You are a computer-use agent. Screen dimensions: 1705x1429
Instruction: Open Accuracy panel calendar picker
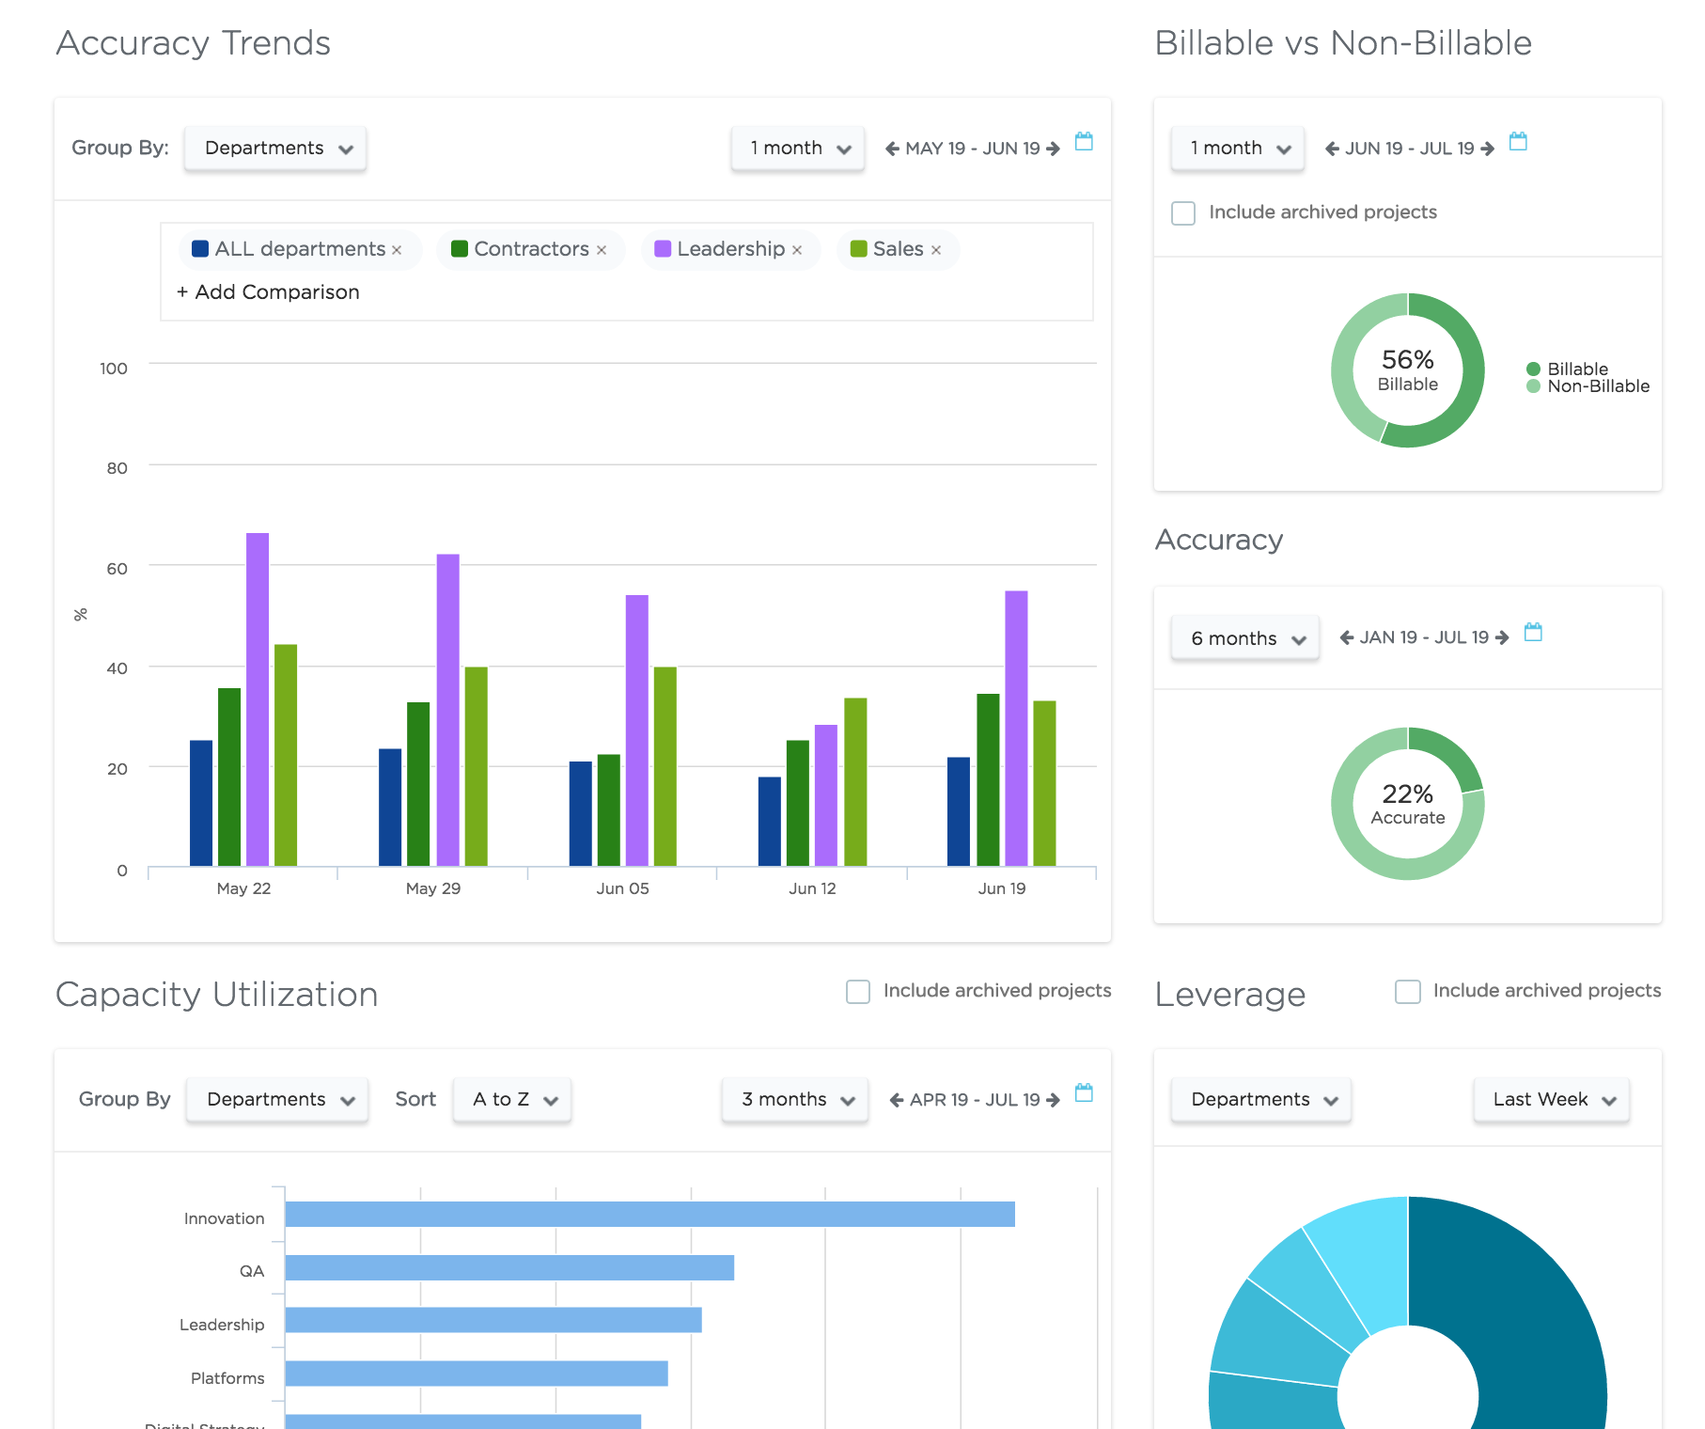(1533, 633)
